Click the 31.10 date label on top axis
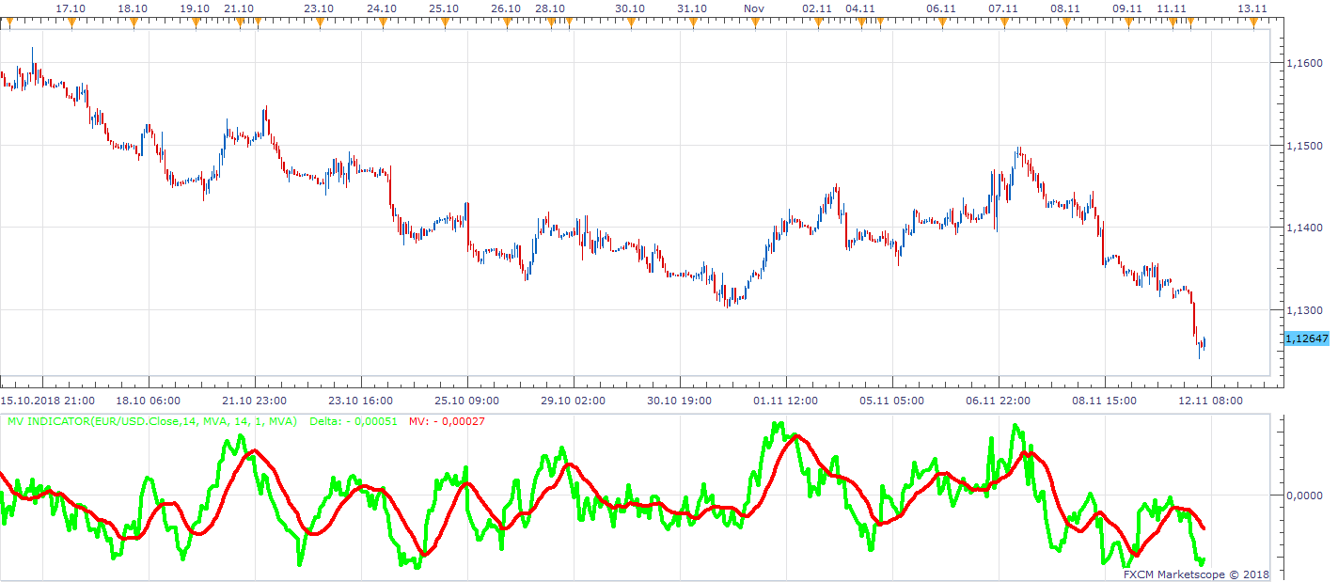This screenshot has width=1338, height=582. point(691,8)
